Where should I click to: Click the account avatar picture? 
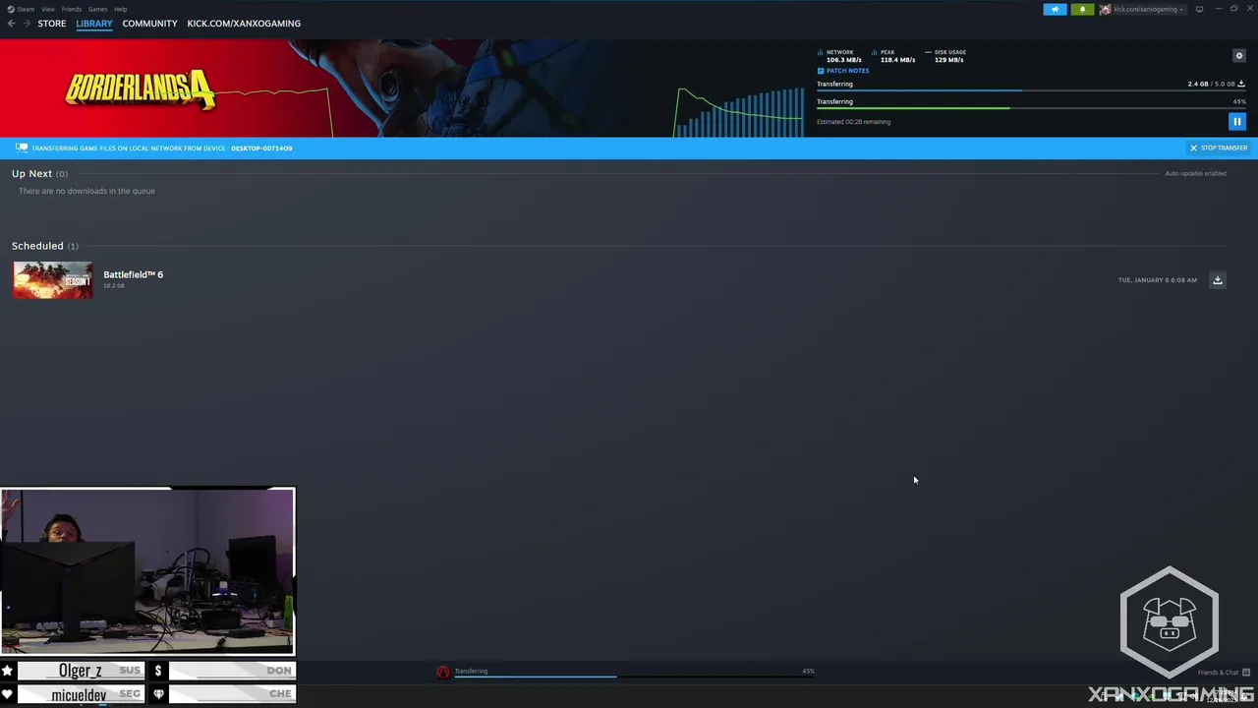(x=1105, y=9)
